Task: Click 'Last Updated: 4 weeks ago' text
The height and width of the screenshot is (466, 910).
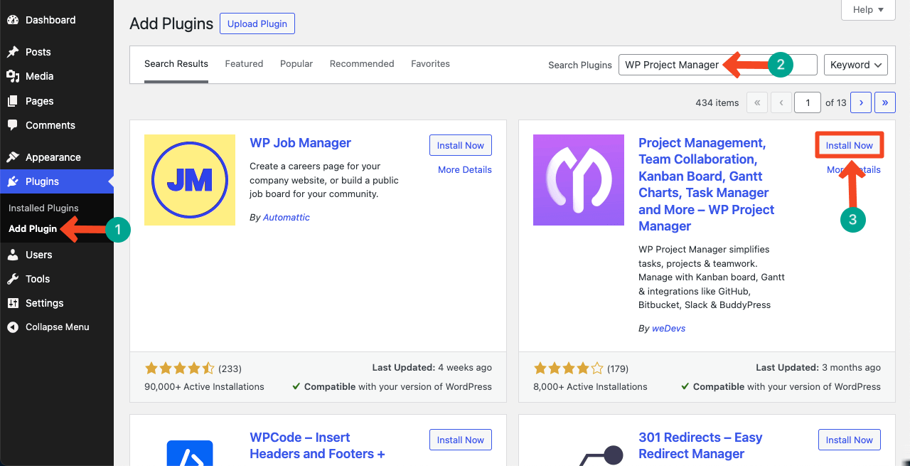Action: (432, 368)
